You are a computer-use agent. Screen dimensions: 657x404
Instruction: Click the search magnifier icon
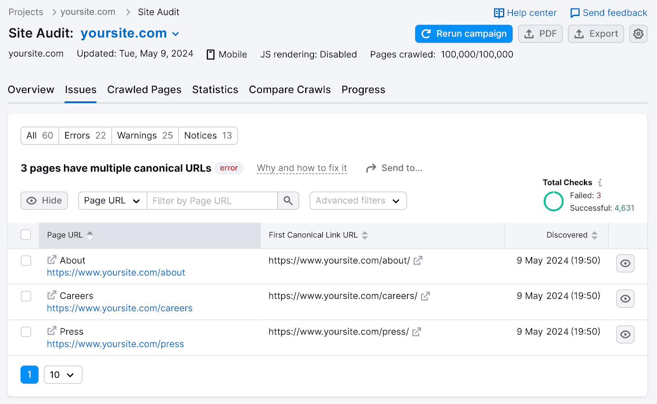(x=288, y=201)
